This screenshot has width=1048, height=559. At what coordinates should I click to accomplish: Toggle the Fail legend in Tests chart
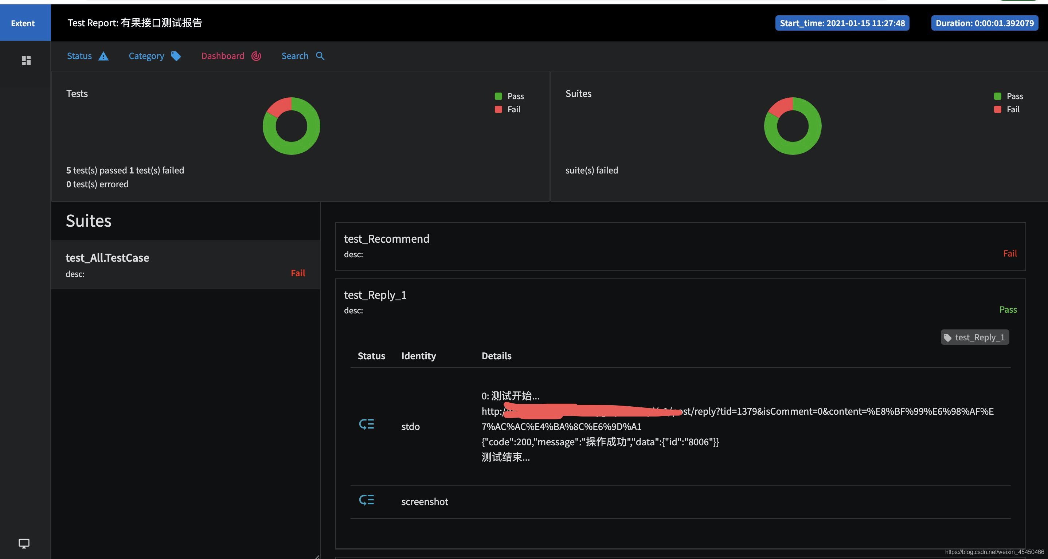(507, 109)
